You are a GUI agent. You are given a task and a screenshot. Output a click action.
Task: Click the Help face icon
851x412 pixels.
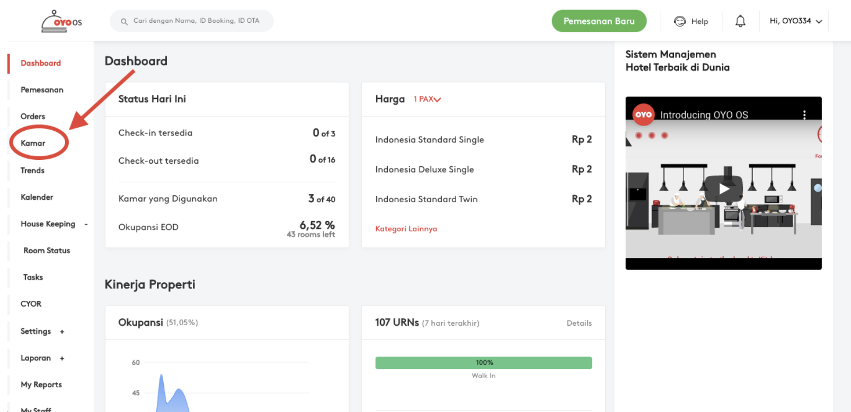[x=680, y=21]
